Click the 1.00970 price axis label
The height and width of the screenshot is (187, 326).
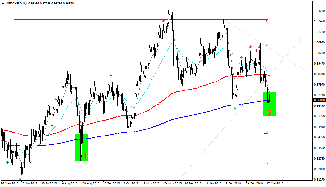click(320, 43)
